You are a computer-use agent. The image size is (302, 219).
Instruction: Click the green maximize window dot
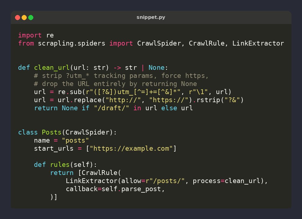31,17
